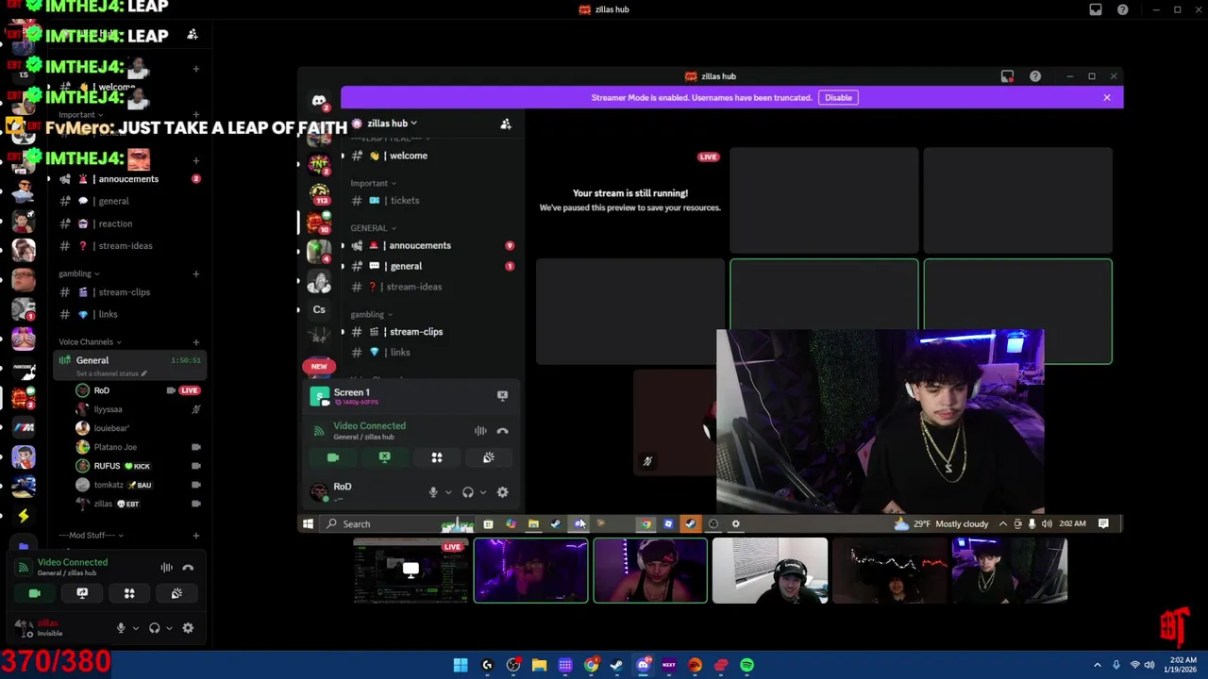Dismiss the Streamer Mode banner
Image resolution: width=1208 pixels, height=679 pixels.
pyautogui.click(x=1107, y=98)
